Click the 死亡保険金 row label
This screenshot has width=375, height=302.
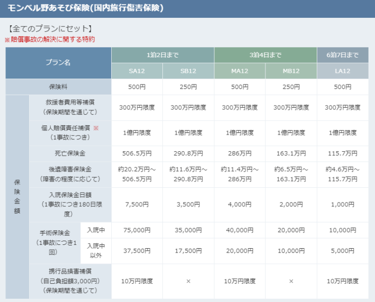pyautogui.click(x=70, y=153)
